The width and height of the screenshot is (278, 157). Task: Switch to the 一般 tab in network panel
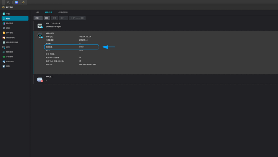pos(37,13)
